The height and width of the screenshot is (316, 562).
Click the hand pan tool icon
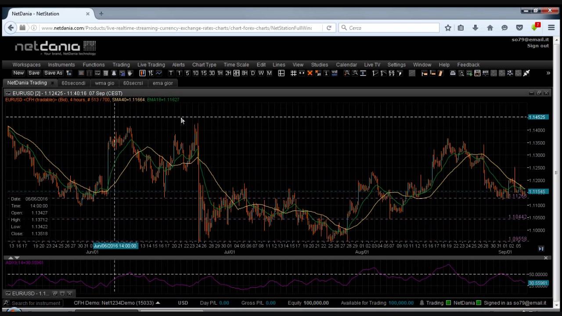(x=130, y=73)
